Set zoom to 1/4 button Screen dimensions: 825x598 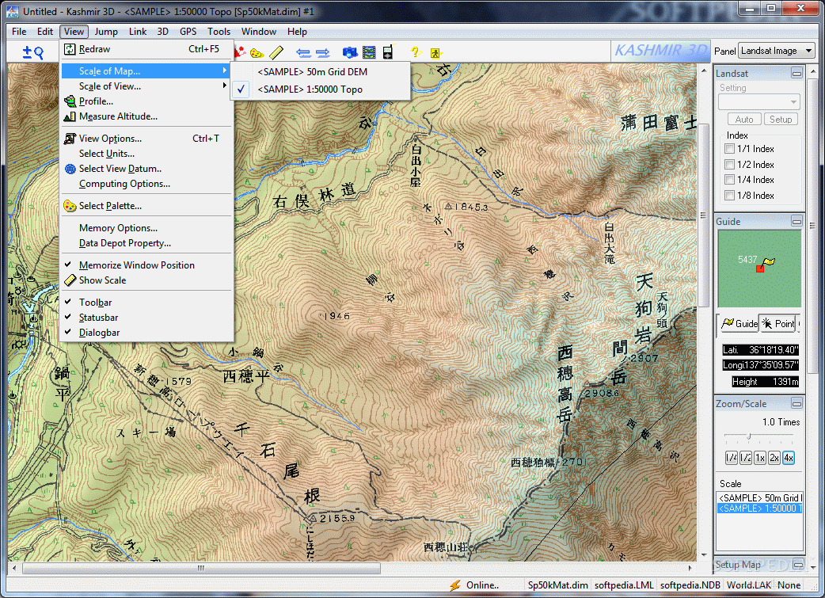[x=732, y=458]
